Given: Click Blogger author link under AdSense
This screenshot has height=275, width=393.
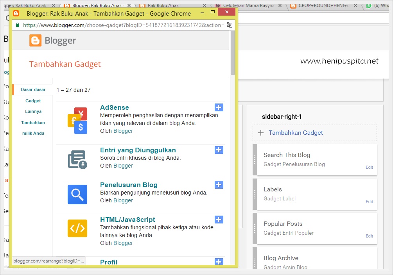Looking at the screenshot, I should tap(123, 131).
